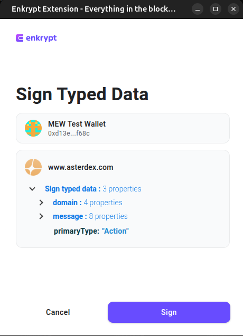Click the "4 properties" domain summary
This screenshot has width=243, height=336.
[103, 203]
